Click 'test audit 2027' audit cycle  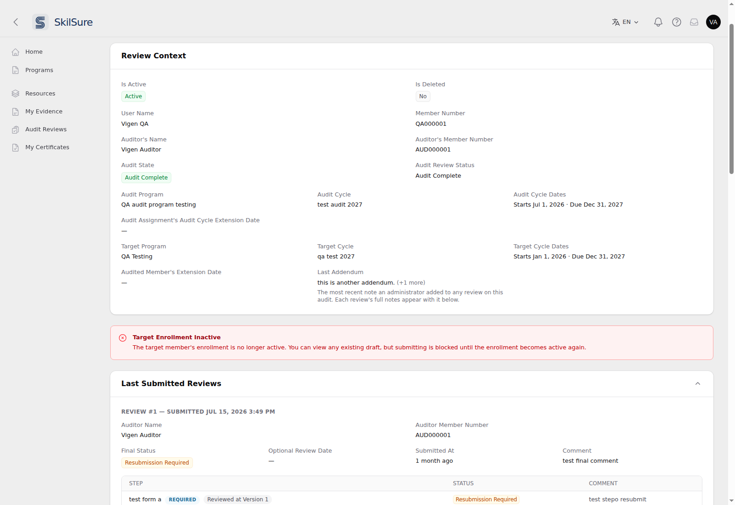tap(339, 205)
